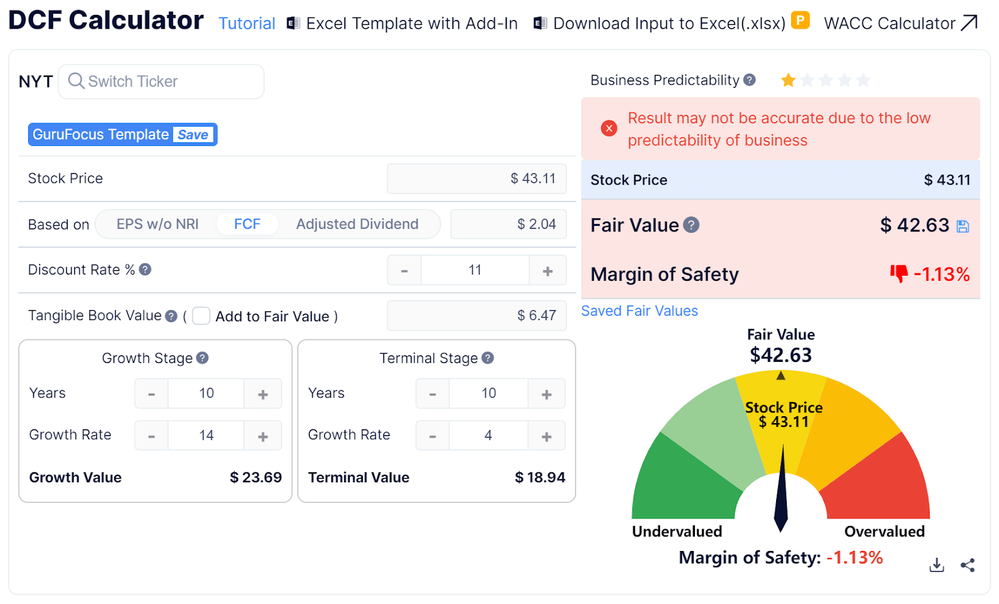Click the search magnifier in Switch Ticker field
This screenshot has height=604, width=999.
[x=76, y=81]
